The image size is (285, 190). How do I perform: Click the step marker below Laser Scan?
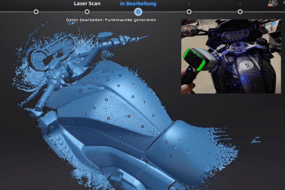[x=87, y=12]
